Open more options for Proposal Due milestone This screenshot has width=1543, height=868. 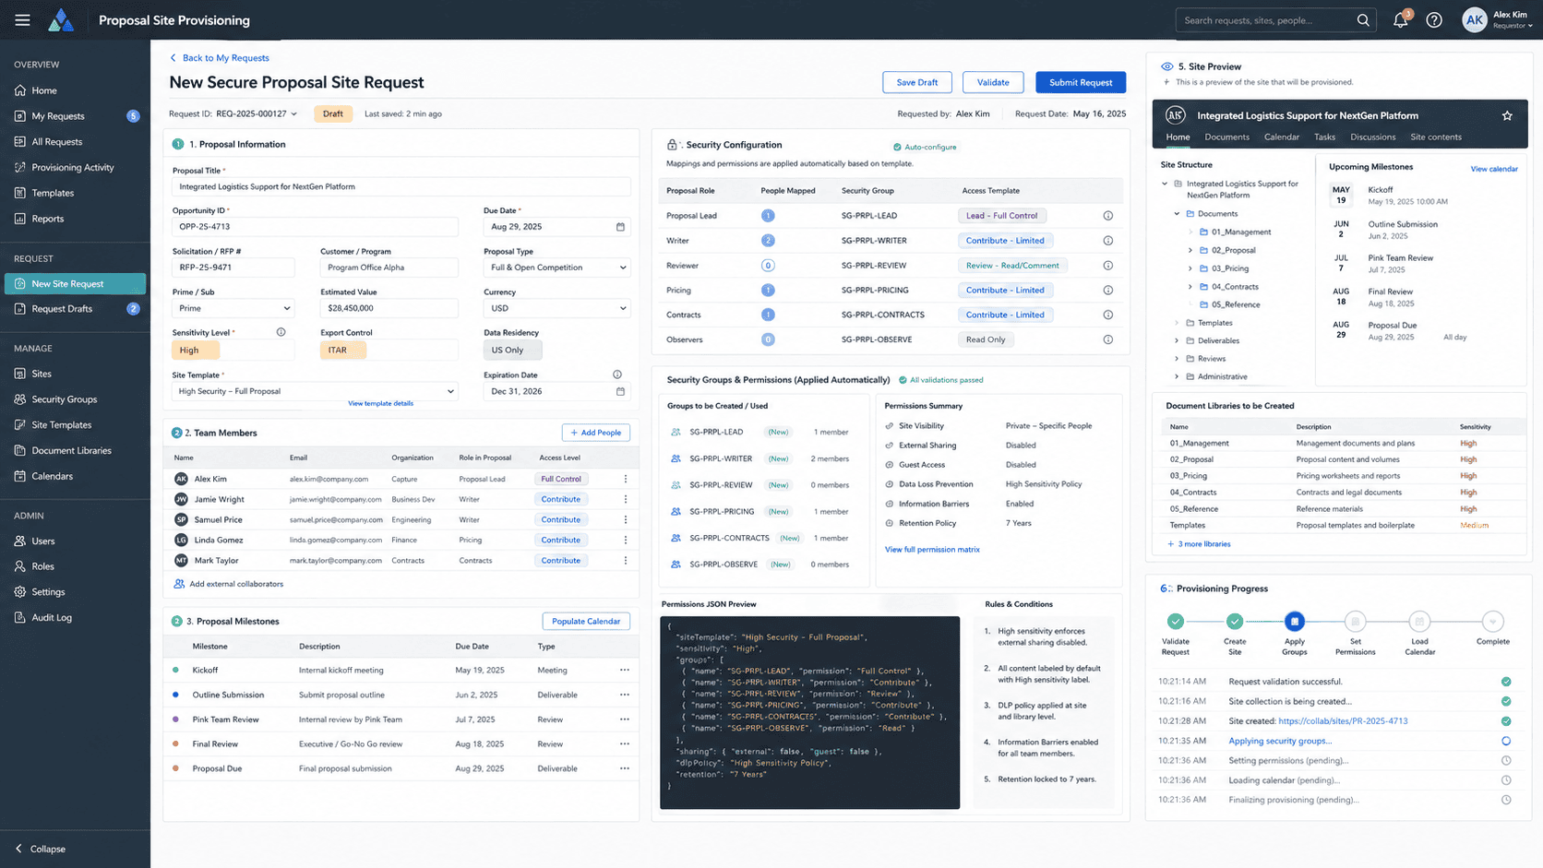coord(624,768)
